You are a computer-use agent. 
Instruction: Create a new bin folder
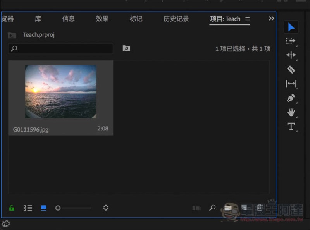click(228, 208)
